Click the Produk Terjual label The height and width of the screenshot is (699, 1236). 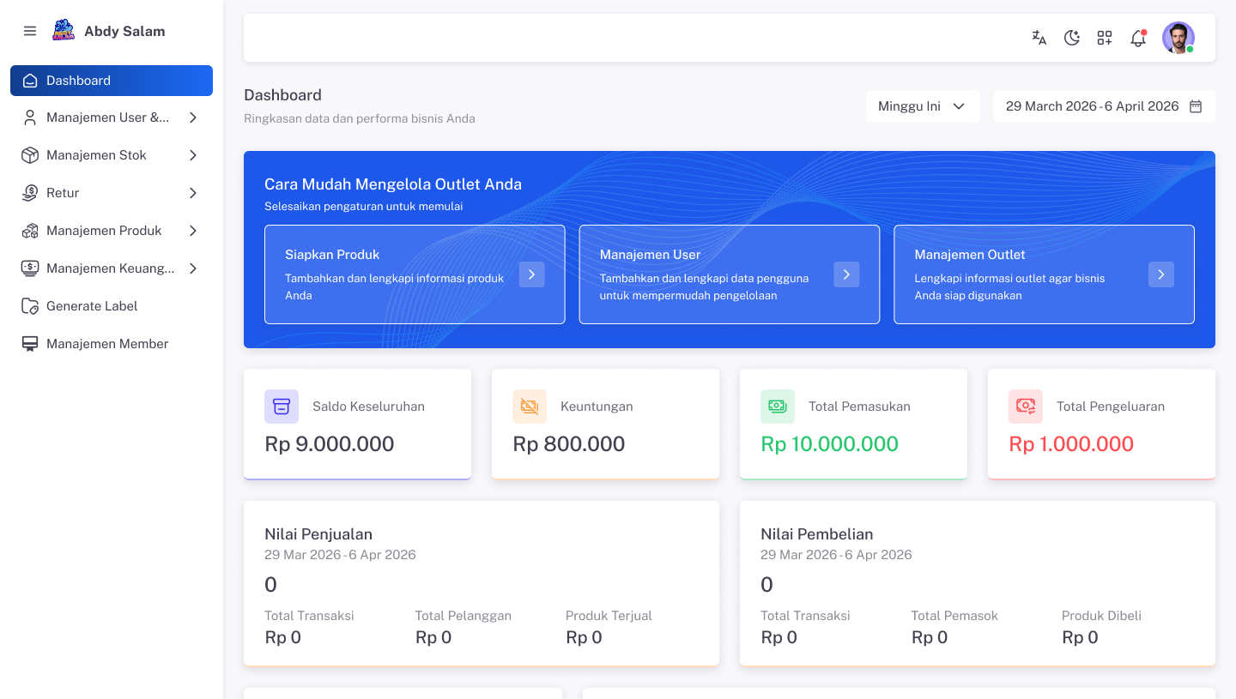pyautogui.click(x=609, y=616)
